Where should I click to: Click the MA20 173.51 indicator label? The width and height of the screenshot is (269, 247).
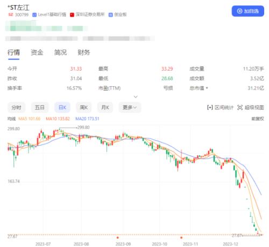tap(87, 119)
